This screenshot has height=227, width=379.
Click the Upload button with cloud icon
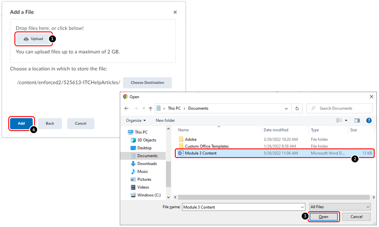click(x=34, y=39)
